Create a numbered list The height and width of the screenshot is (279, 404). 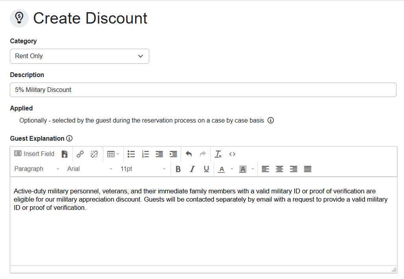point(145,154)
